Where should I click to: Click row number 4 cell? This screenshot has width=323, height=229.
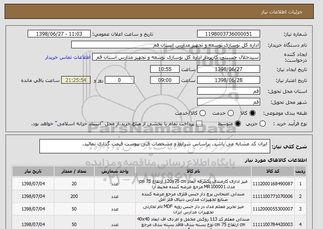pyautogui.click(x=300, y=224)
